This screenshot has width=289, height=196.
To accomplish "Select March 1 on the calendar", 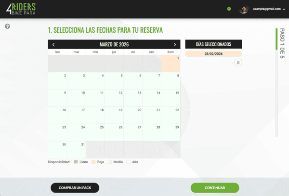I will point(171,64).
